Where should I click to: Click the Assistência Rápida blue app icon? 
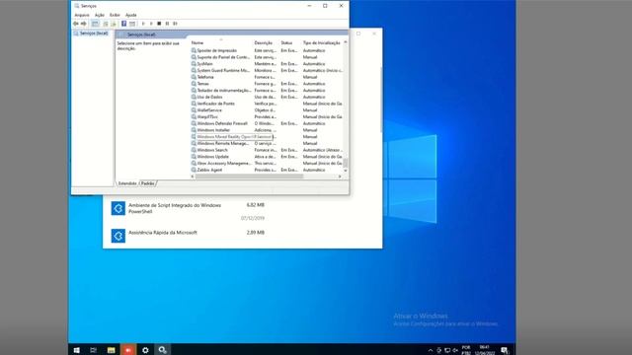118,236
